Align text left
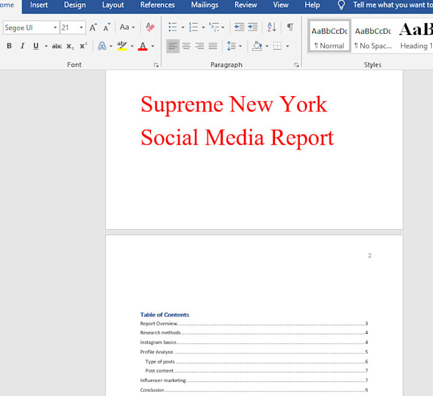The image size is (433, 396). pyautogui.click(x=173, y=46)
